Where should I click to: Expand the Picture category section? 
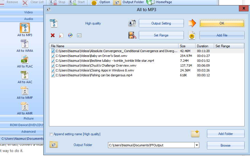click(29, 118)
